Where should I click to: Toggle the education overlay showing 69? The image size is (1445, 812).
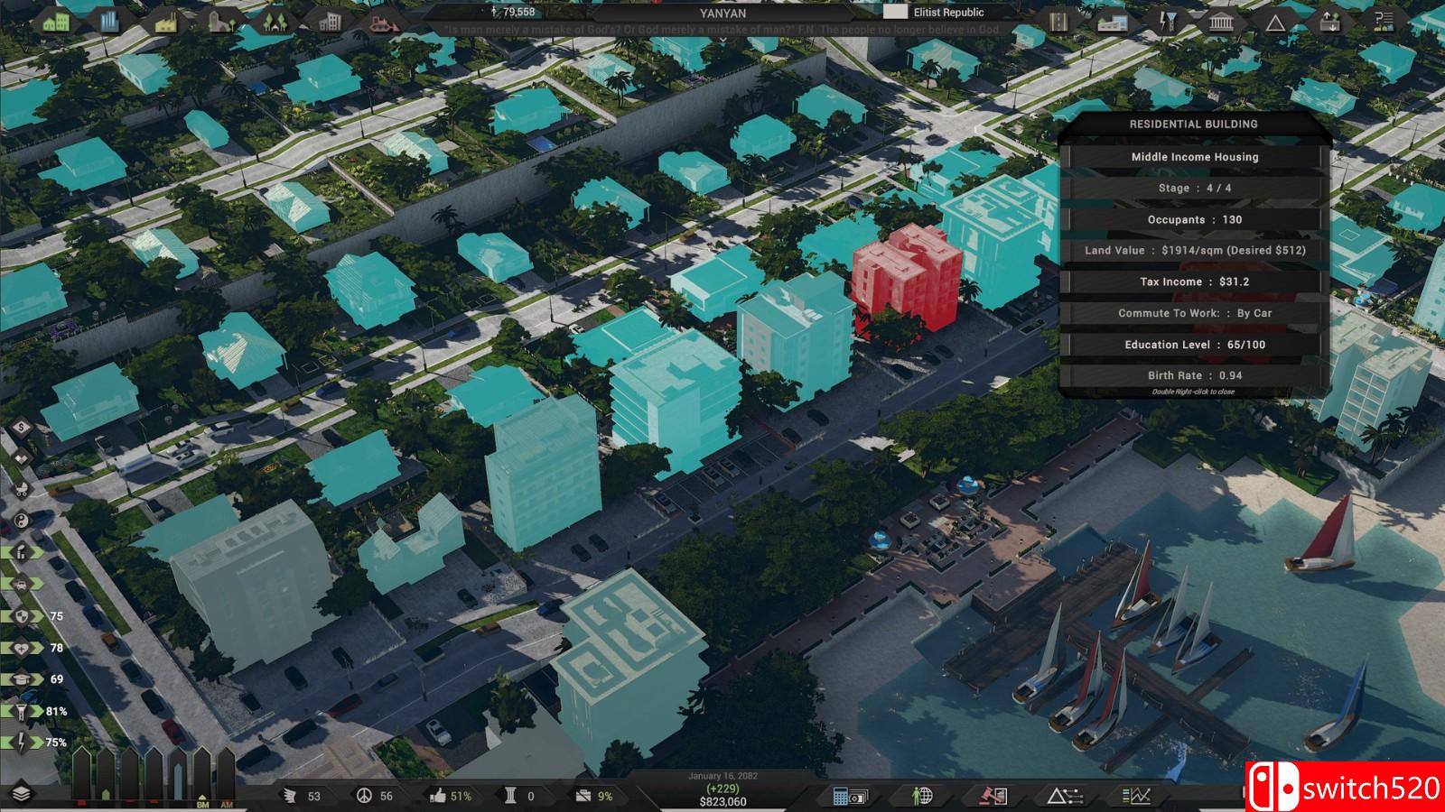(22, 679)
